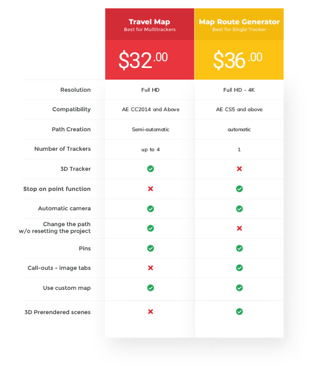Select the Map Route Generator header title
Screen dimensions: 326x371
point(239,22)
